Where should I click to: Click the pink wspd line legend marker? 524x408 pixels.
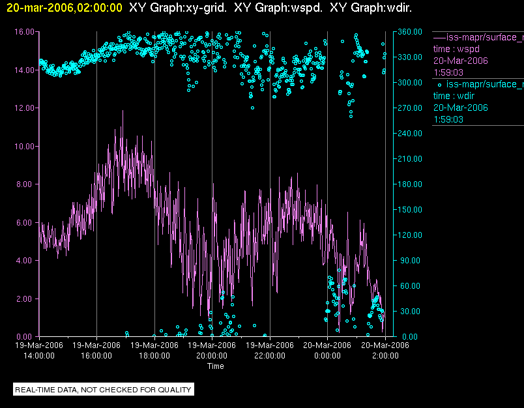pyautogui.click(x=439, y=37)
